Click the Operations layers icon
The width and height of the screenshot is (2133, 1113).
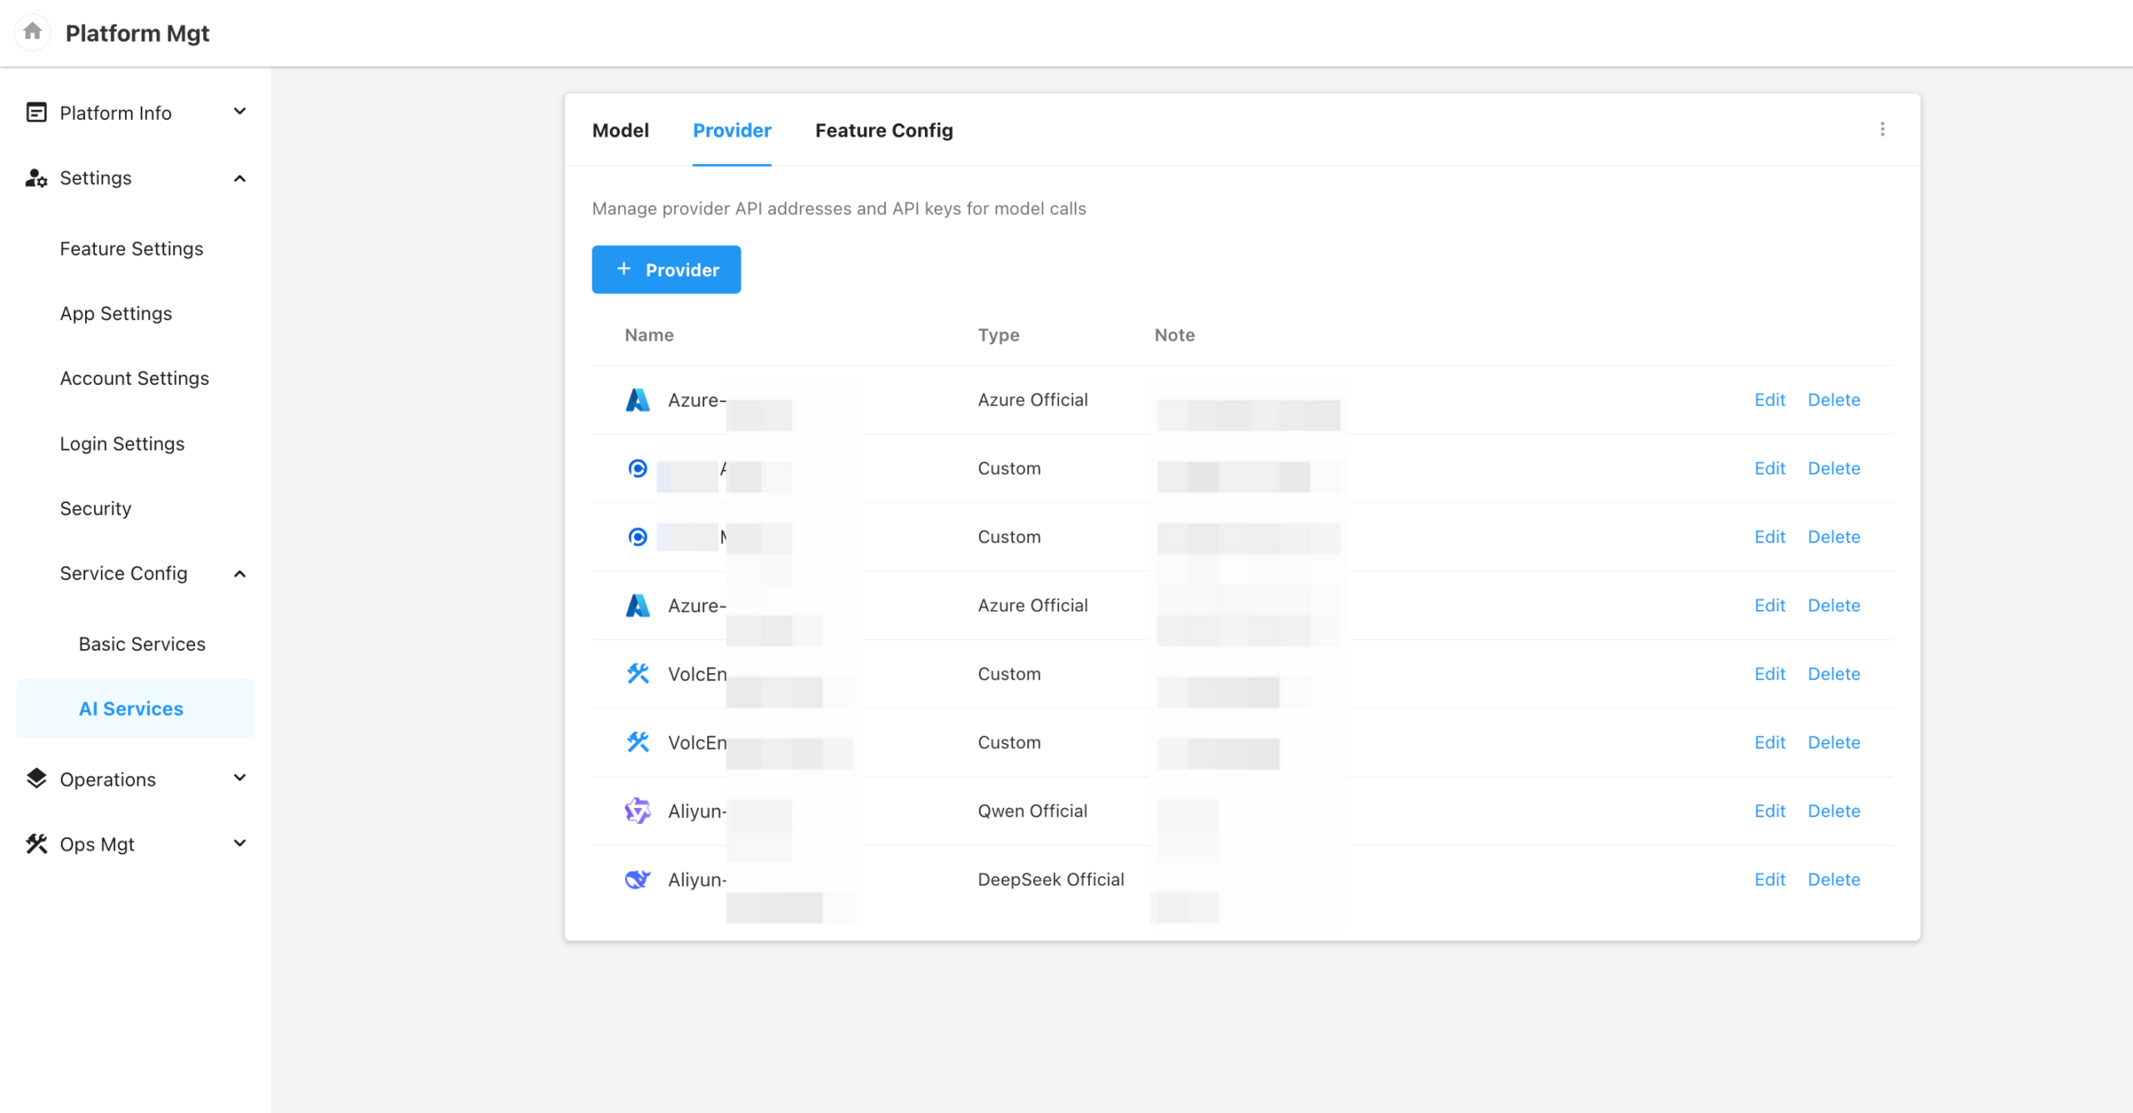[36, 778]
